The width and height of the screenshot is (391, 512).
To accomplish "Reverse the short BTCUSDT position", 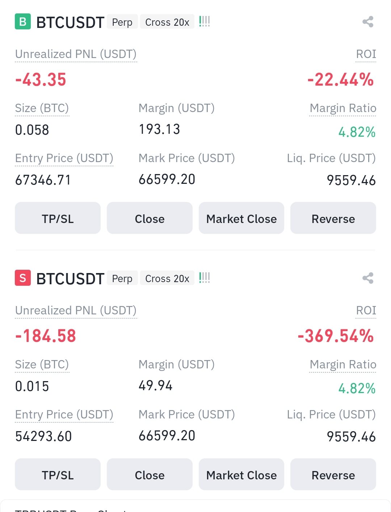I will coord(333,475).
